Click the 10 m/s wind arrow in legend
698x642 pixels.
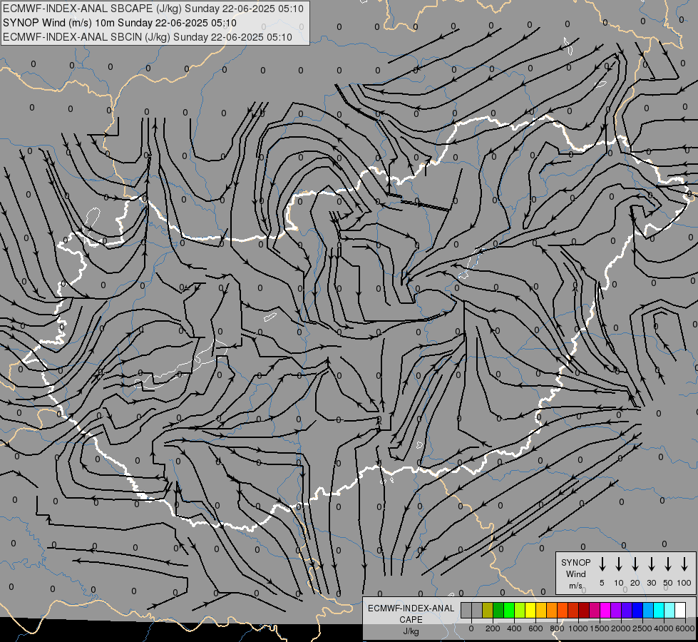tap(619, 564)
